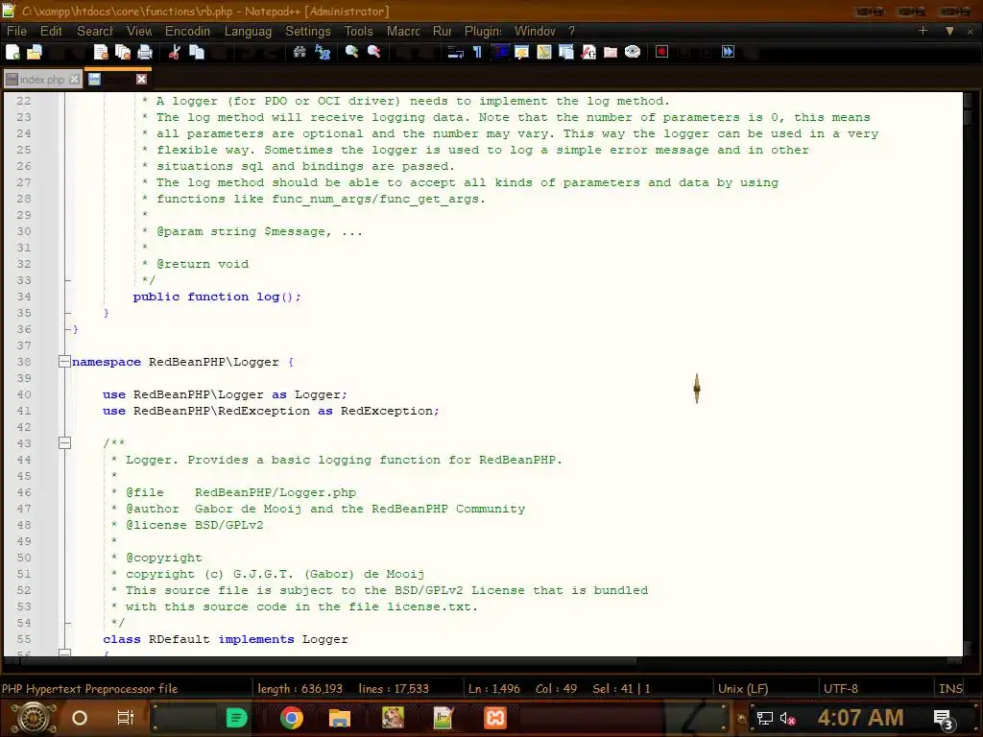
Task: Click the horizontal scrollbar of the editor
Action: coord(483,661)
